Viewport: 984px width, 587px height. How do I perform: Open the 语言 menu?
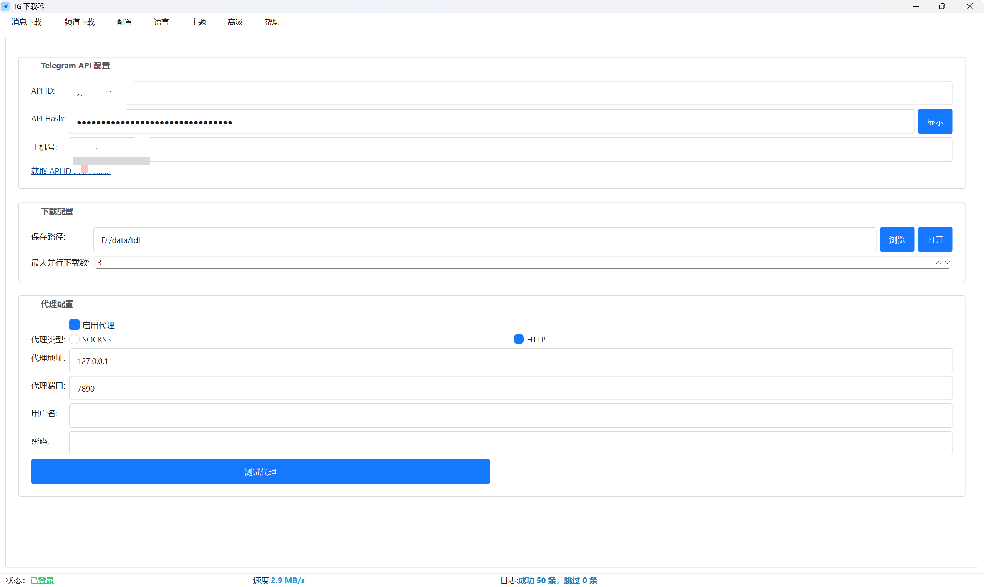point(161,22)
